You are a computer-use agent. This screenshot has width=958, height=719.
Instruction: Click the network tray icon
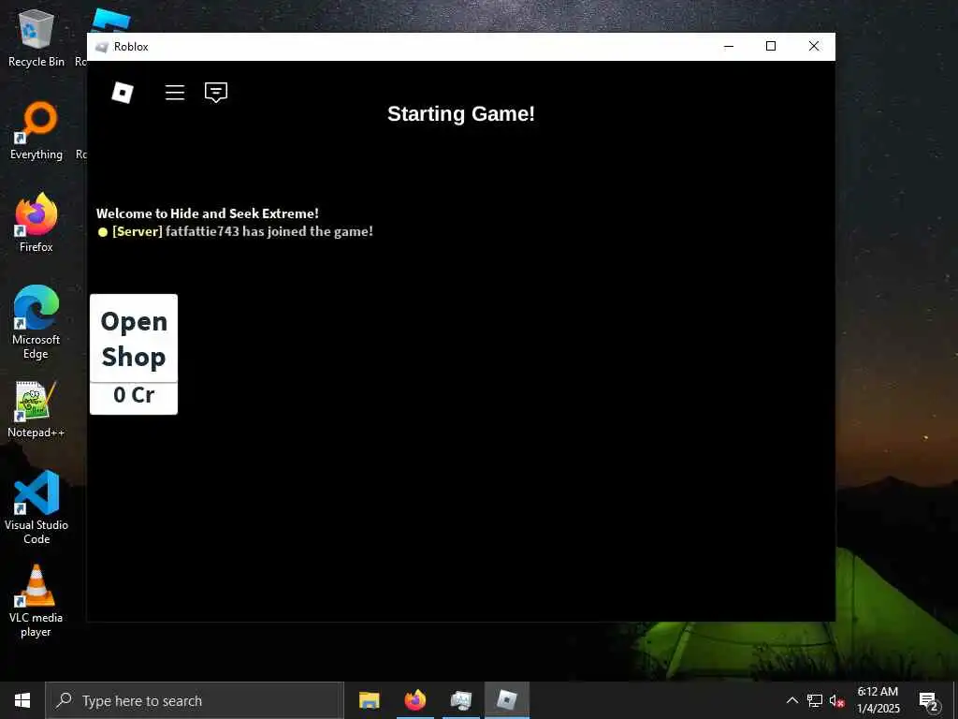pyautogui.click(x=815, y=700)
